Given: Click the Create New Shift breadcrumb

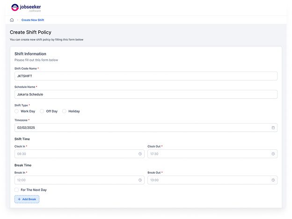Looking at the screenshot, I should click(33, 20).
